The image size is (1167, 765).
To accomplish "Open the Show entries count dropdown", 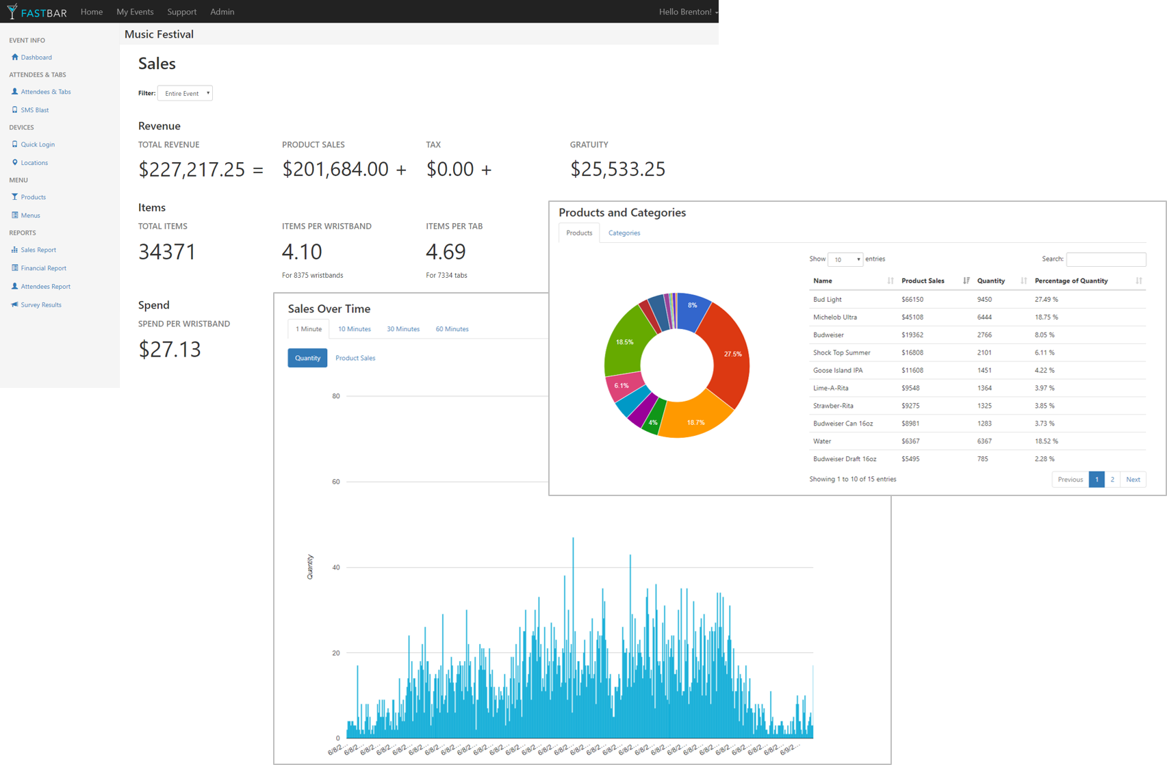I will coord(845,259).
